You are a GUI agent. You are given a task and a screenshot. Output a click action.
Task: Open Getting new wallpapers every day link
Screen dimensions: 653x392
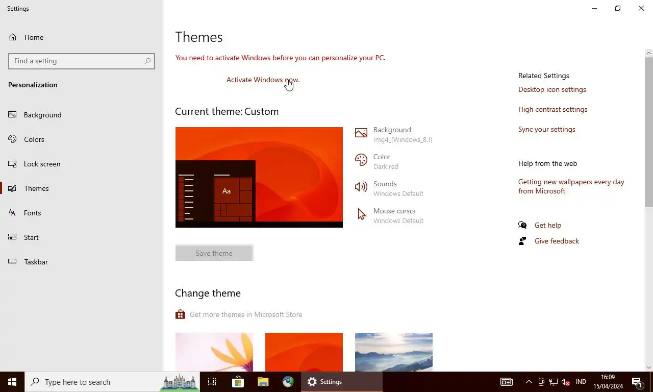coord(571,186)
